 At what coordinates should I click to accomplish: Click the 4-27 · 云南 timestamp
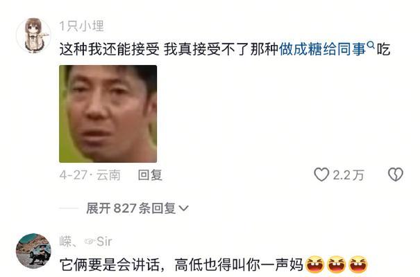(90, 175)
